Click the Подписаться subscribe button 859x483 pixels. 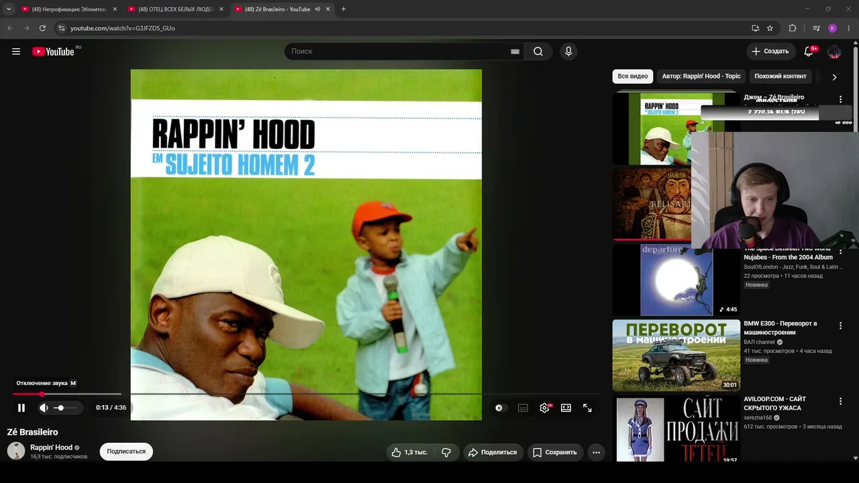[x=126, y=452]
